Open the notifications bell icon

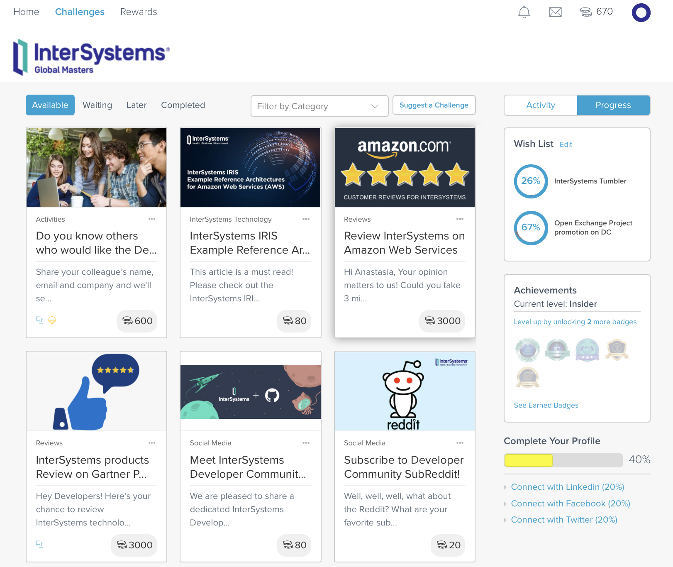[x=524, y=12]
